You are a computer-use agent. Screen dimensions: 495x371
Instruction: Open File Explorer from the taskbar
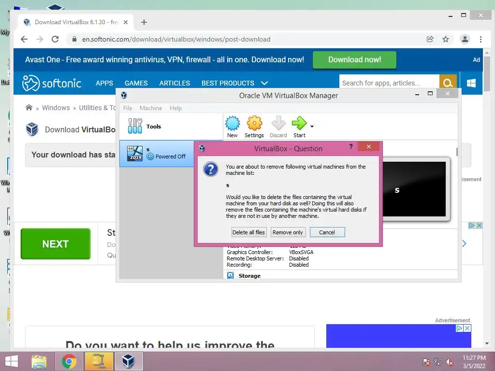pos(39,361)
